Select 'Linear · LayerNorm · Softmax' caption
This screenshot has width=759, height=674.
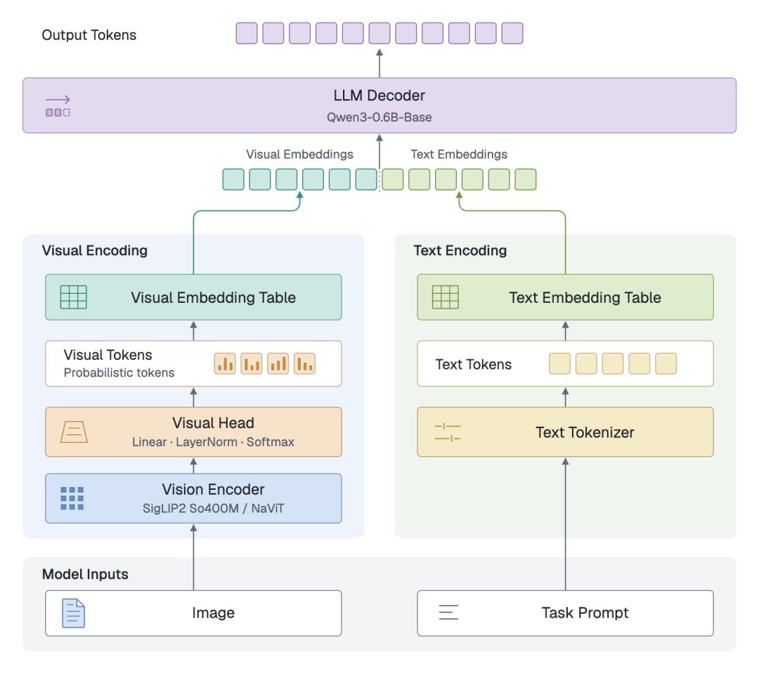(213, 441)
